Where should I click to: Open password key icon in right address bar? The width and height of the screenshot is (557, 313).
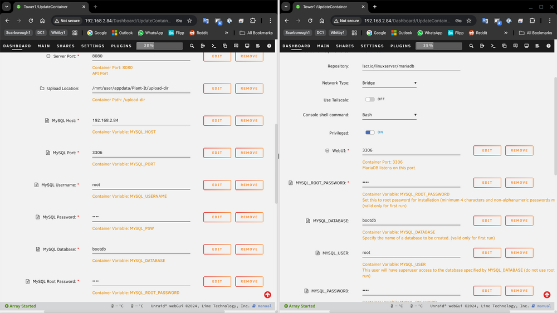[x=458, y=21]
